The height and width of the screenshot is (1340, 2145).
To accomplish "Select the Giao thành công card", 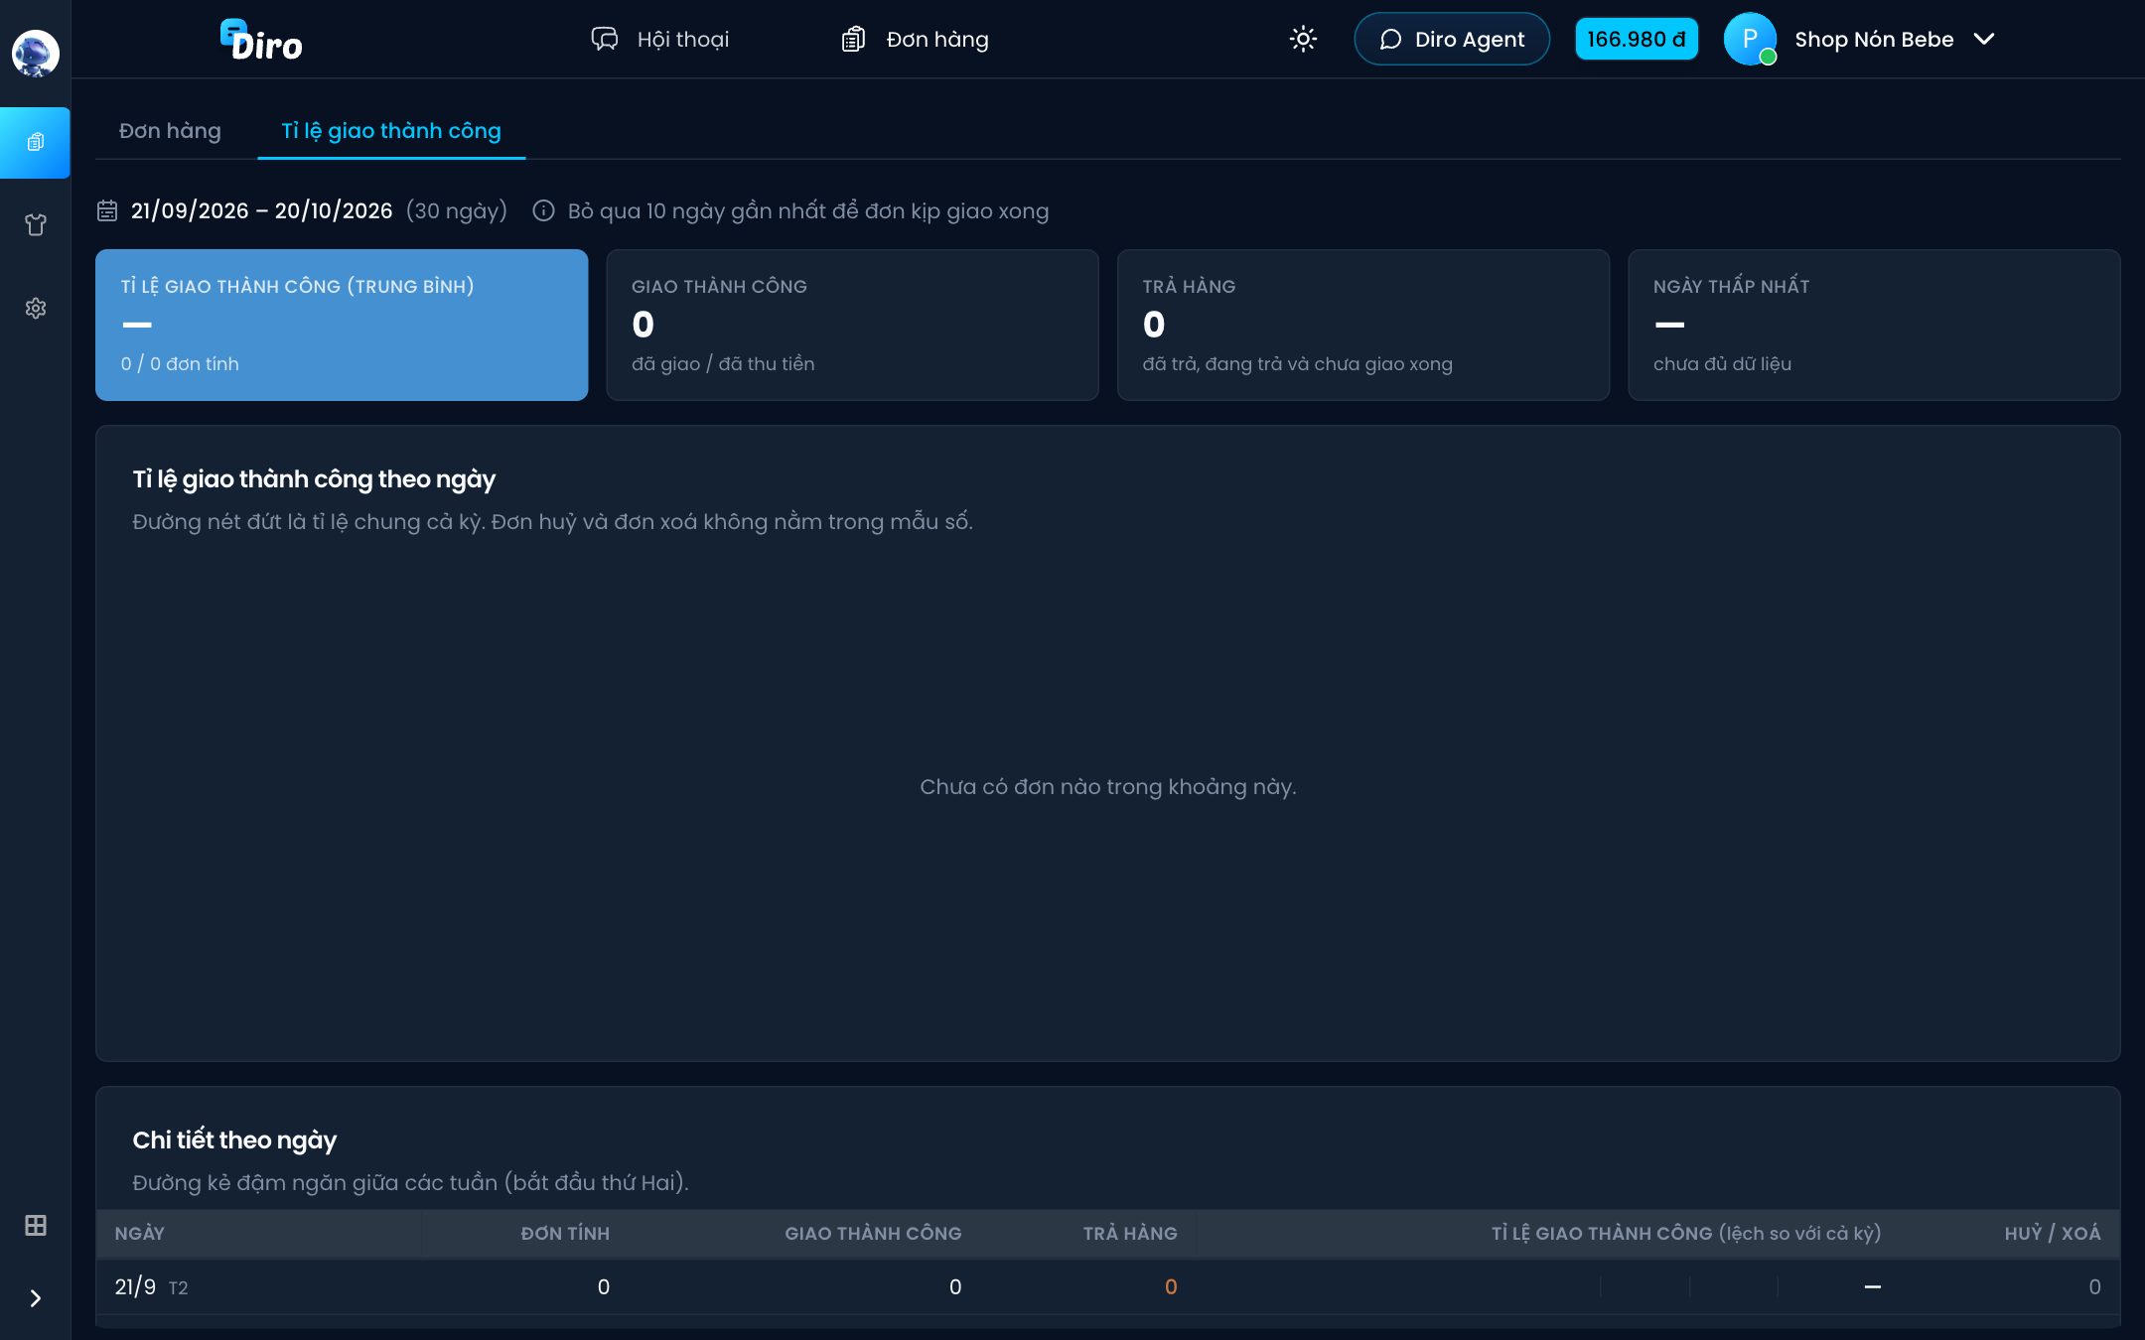I will point(852,325).
